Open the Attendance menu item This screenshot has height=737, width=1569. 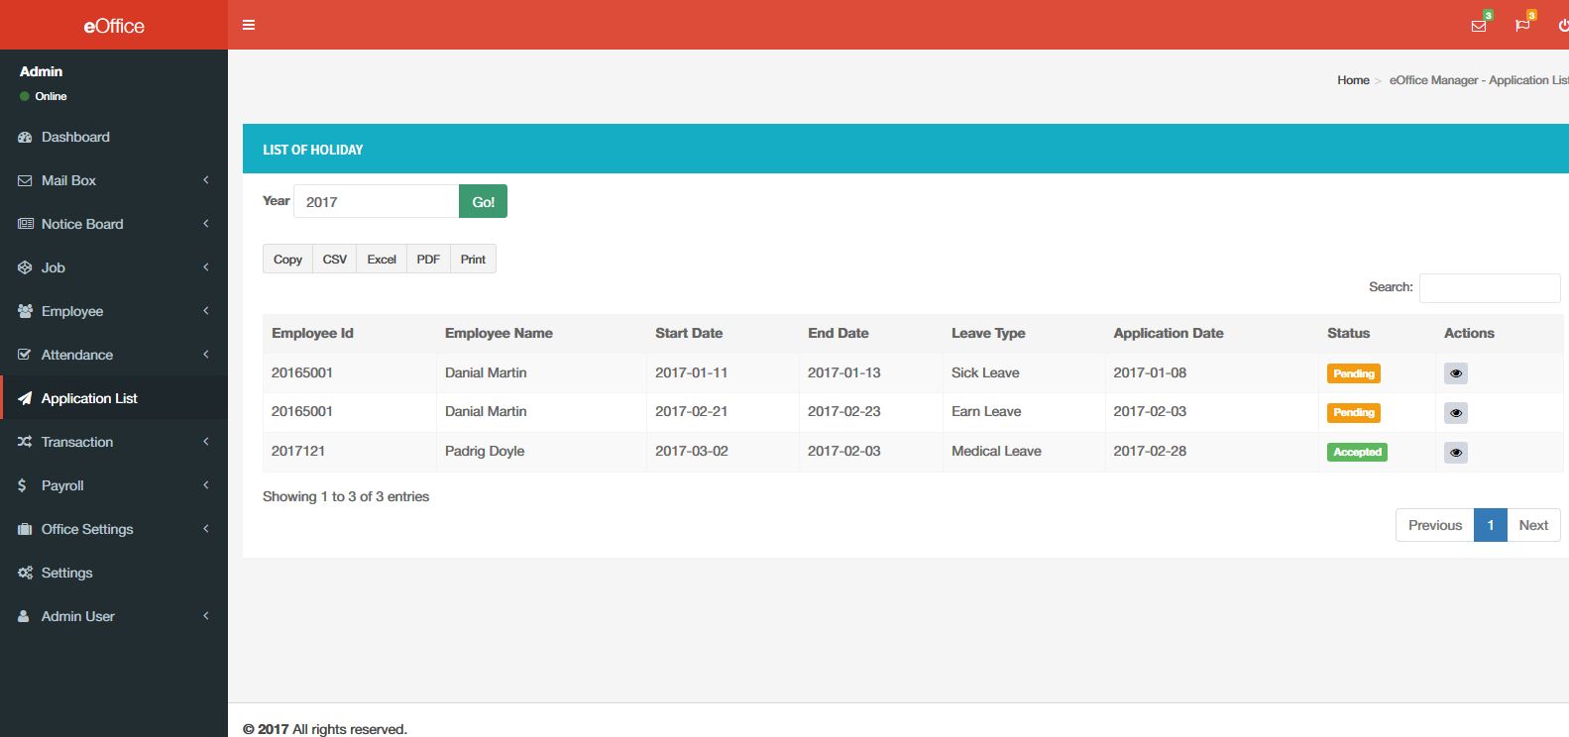[114, 355]
